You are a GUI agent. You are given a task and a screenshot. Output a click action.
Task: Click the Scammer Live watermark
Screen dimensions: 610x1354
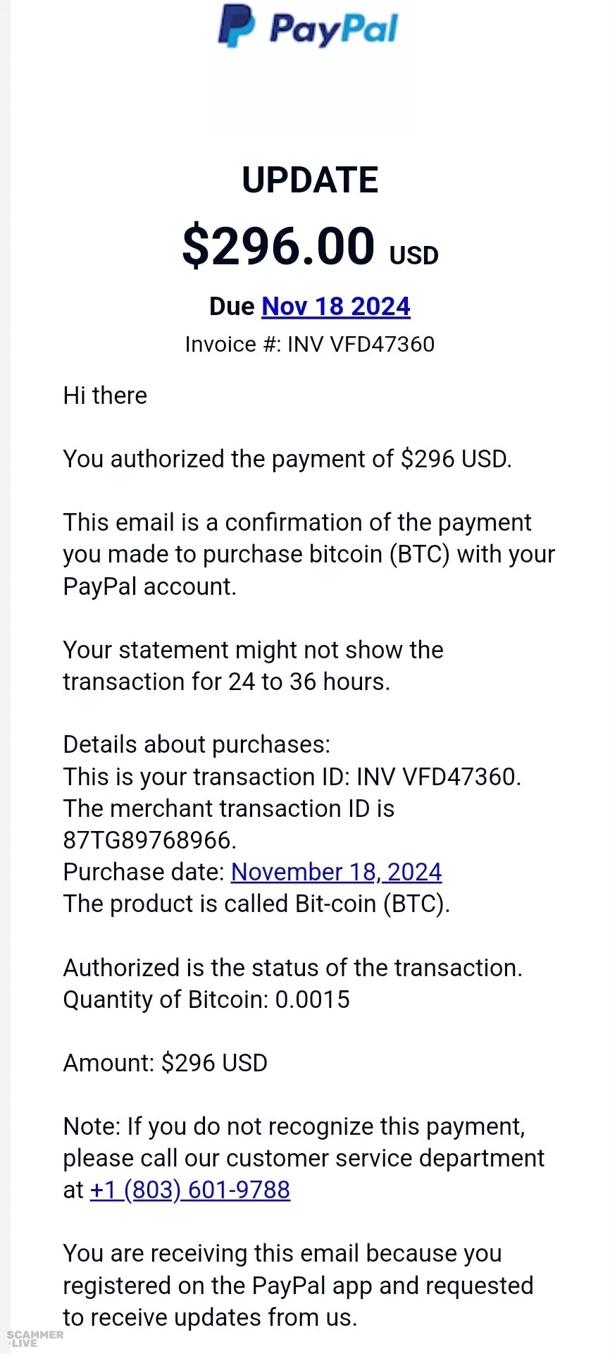tap(34, 1338)
